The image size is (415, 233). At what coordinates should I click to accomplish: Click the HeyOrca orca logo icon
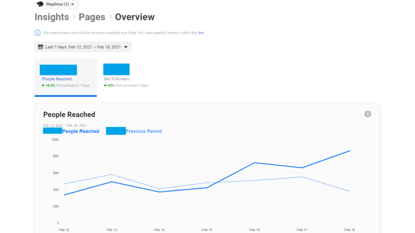40,4
